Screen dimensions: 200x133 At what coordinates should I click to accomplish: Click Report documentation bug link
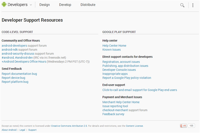point(19,74)
